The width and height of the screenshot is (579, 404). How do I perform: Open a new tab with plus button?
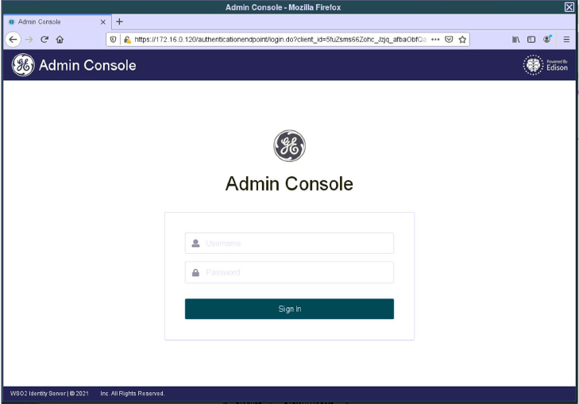(120, 21)
